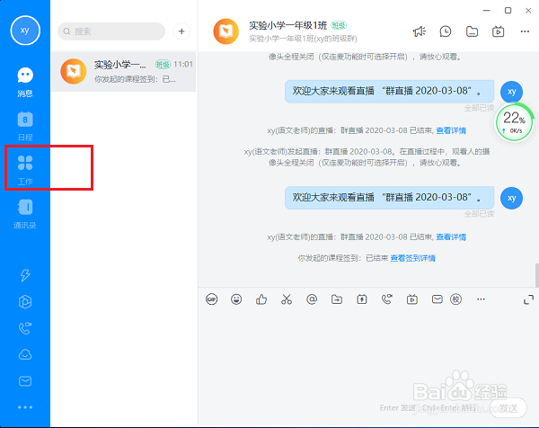Screen dimensions: 539x428
Task: Click the 22% speed floating indicator
Action: (514, 121)
